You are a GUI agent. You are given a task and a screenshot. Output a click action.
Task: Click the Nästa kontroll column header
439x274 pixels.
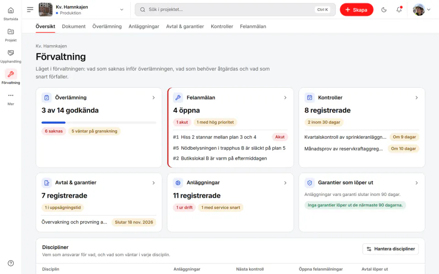[x=250, y=269]
